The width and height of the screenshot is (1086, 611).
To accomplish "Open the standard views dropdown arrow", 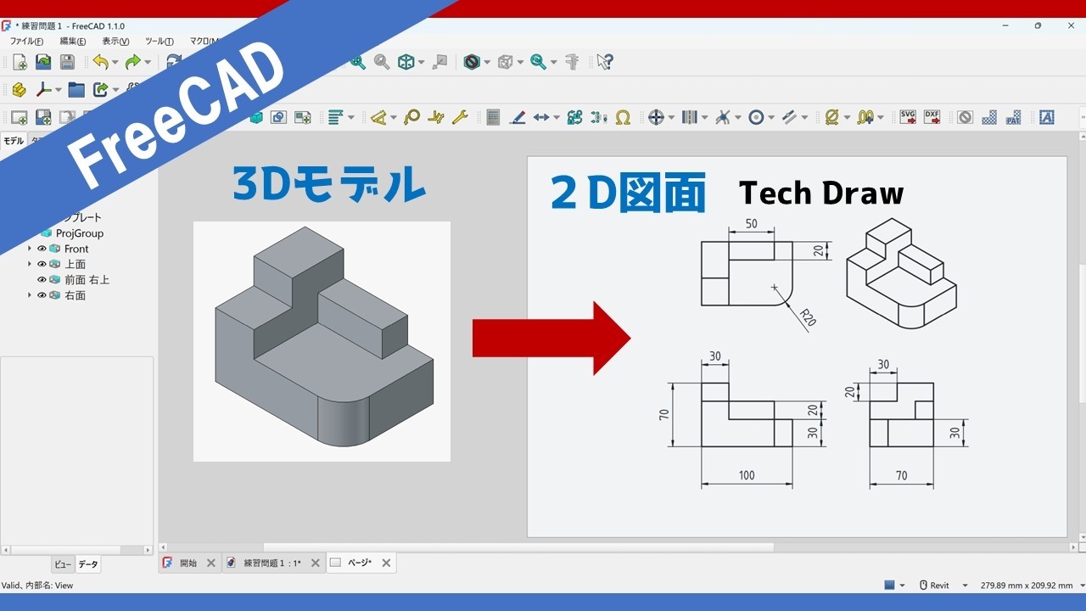I will [421, 62].
